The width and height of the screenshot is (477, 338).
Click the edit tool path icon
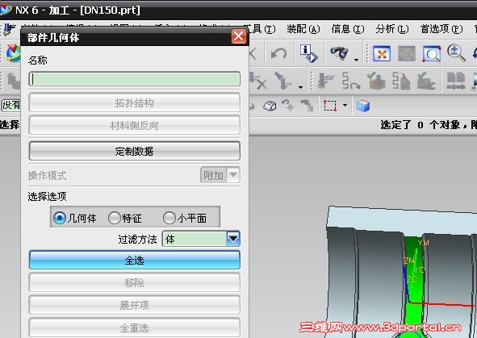(283, 81)
